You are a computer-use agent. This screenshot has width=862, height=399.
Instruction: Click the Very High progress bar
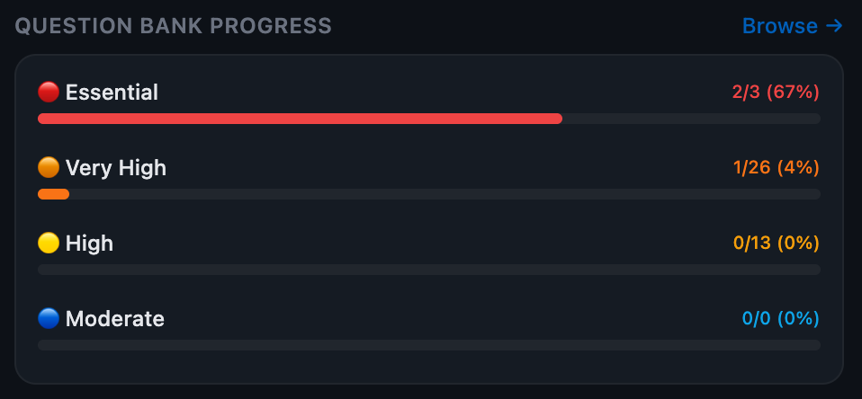click(428, 194)
